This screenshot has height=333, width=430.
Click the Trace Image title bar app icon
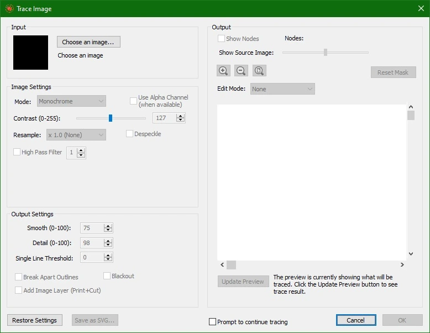tap(9, 8)
